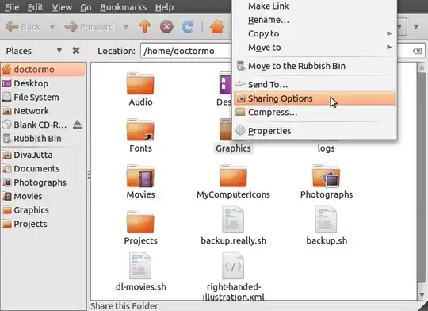Select the right-handed-illustration.xml file

pos(233,266)
